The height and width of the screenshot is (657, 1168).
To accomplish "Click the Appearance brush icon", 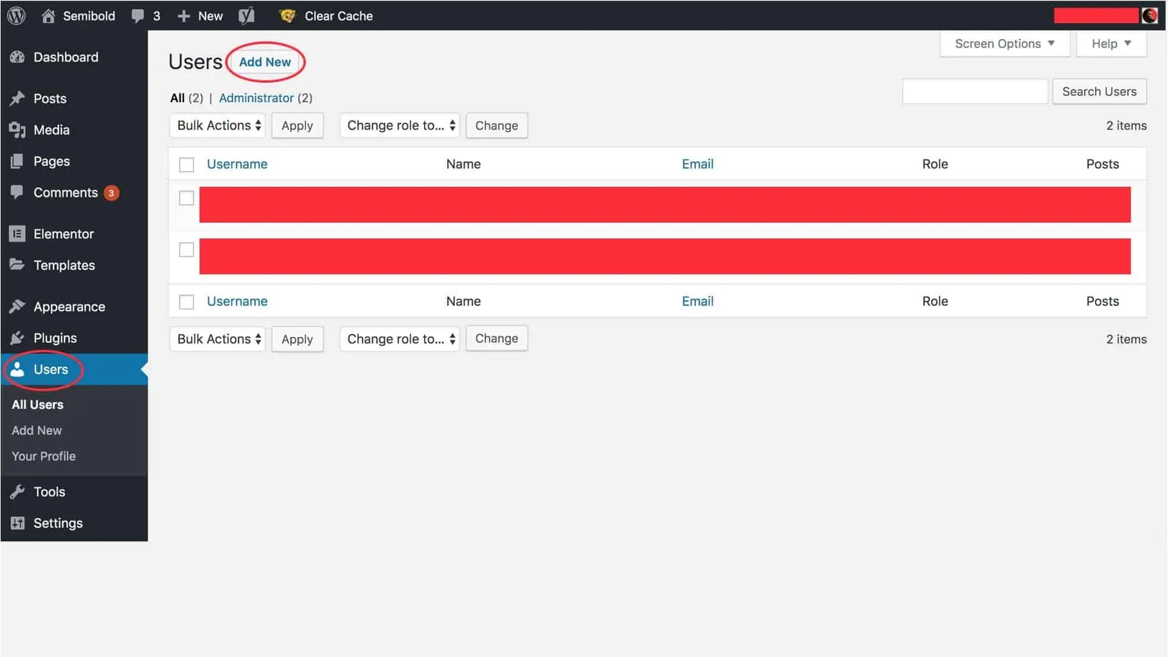I will click(x=17, y=307).
